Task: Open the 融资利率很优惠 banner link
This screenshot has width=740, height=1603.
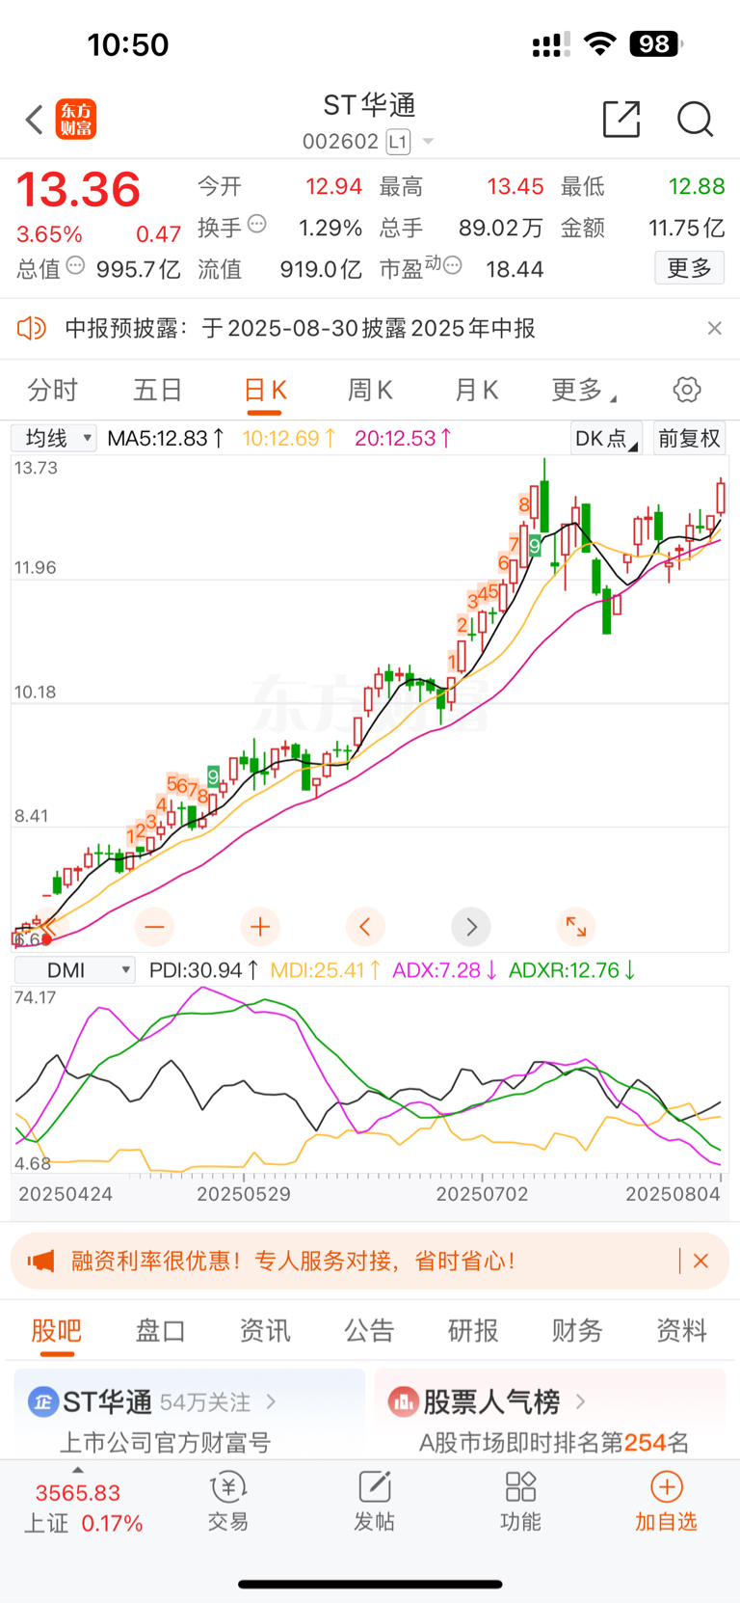Action: click(x=293, y=1261)
